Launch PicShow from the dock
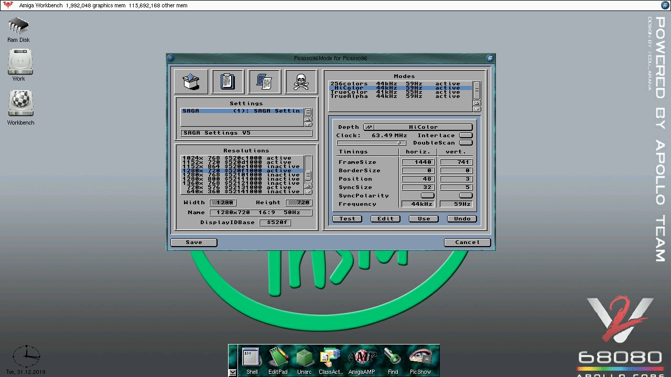The height and width of the screenshot is (377, 671). coord(420,360)
